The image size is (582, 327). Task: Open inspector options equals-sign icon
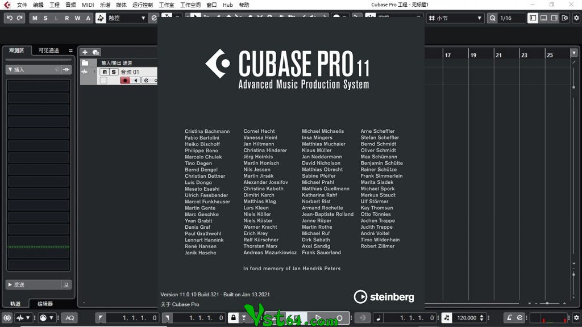[70, 51]
